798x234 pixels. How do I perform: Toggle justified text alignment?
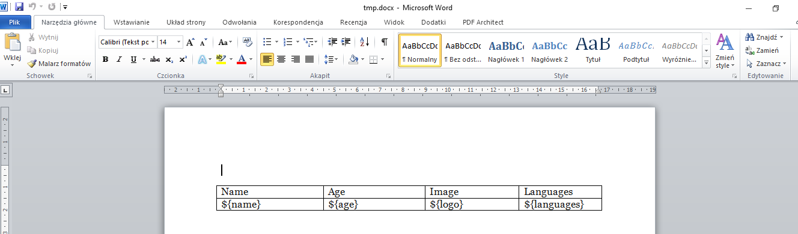309,59
